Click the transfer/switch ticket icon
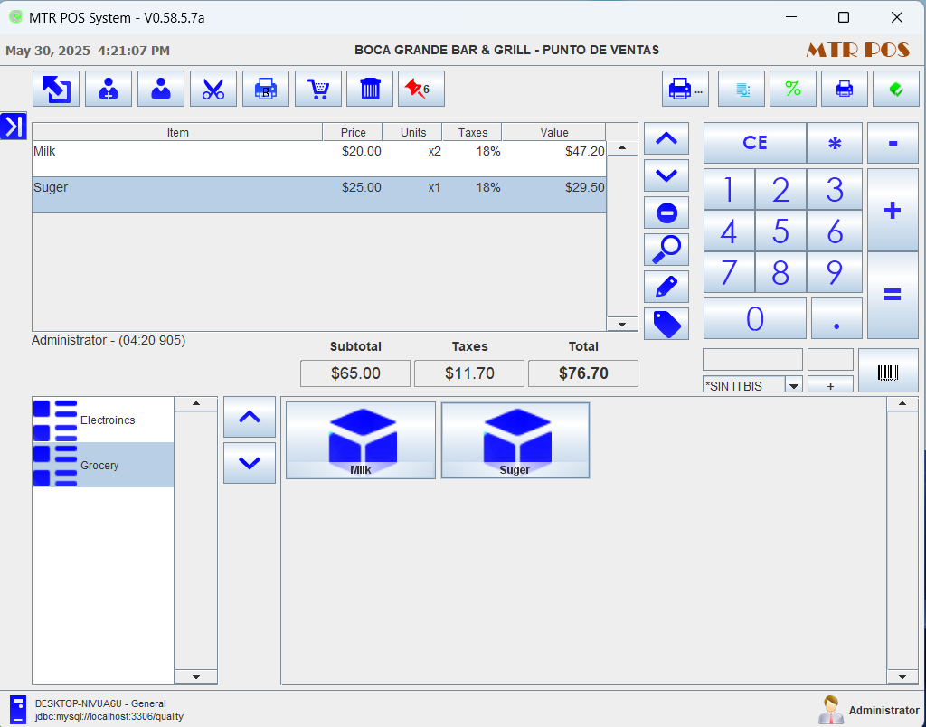 (56, 89)
